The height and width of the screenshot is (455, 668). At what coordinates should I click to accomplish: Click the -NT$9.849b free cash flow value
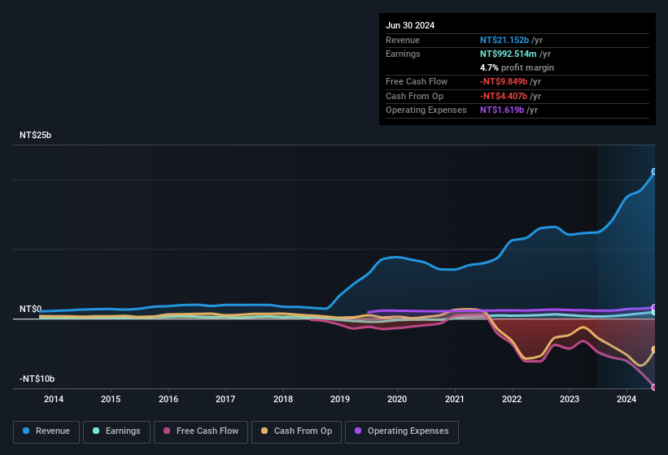pyautogui.click(x=504, y=81)
